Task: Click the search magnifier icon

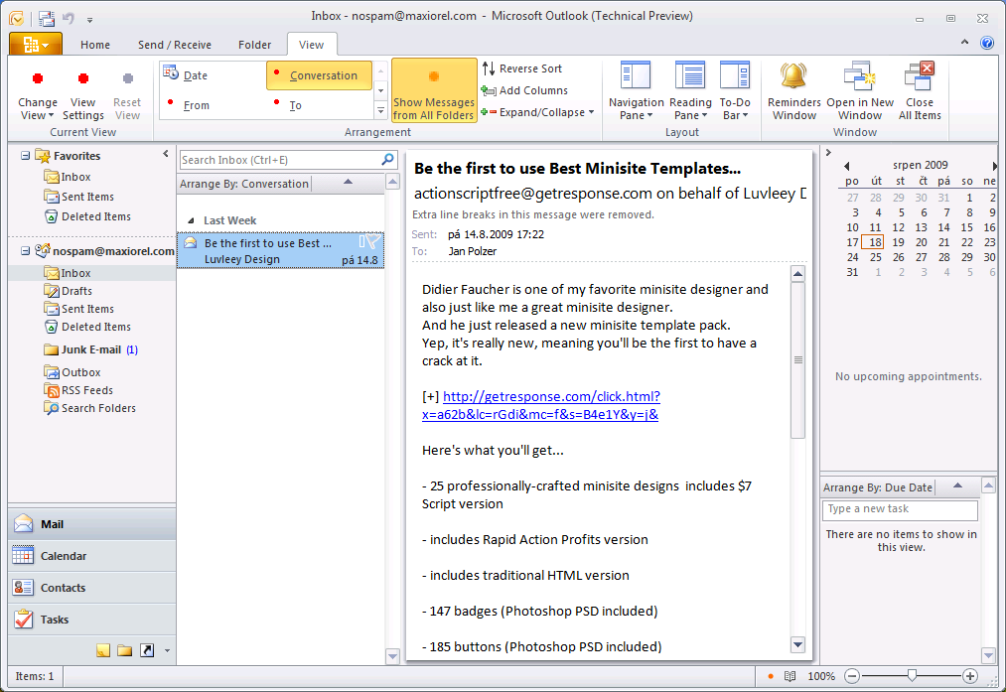Action: tap(387, 159)
